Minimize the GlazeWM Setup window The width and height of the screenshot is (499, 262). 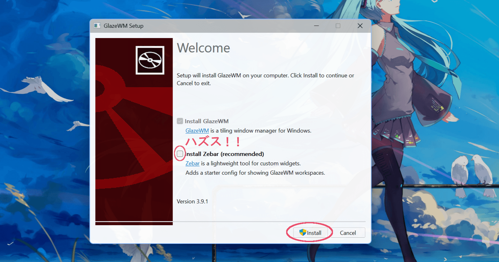[x=316, y=26]
